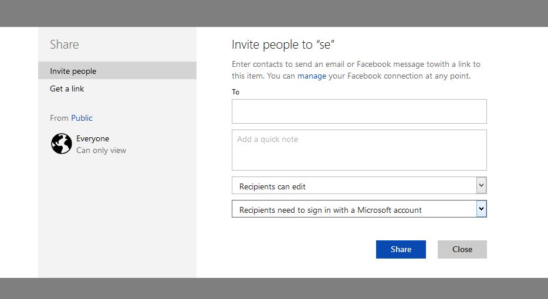Click the arrow on the sign-in requirement dropdown

tap(481, 209)
